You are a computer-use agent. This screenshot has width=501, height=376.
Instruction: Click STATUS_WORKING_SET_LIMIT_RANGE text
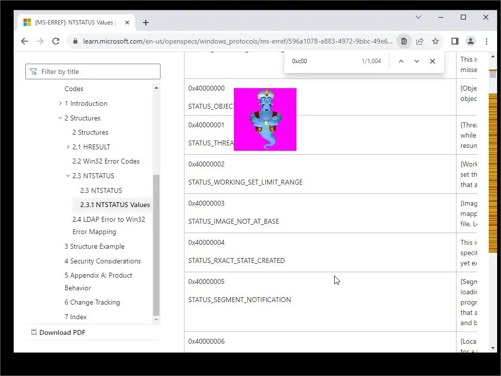246,182
